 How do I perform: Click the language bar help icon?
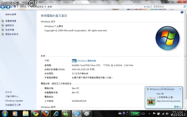tap(124, 113)
